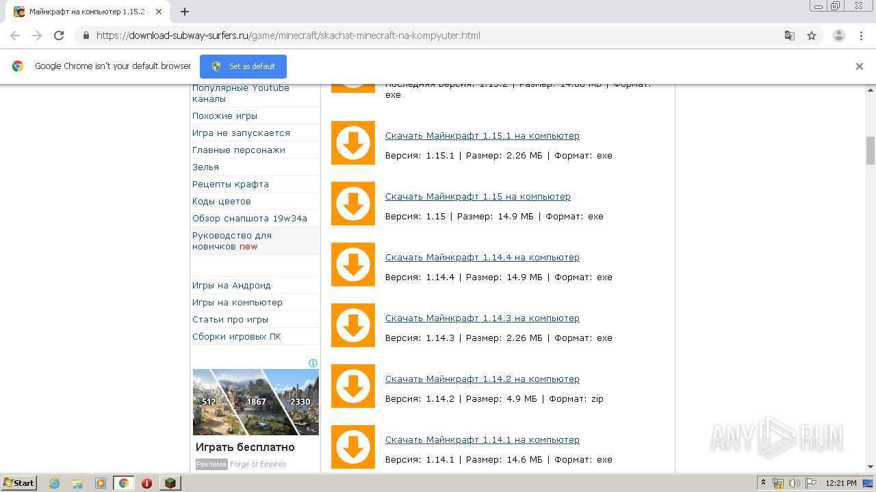Open the Opera browser taskbar icon
The height and width of the screenshot is (492, 876).
pos(146,483)
